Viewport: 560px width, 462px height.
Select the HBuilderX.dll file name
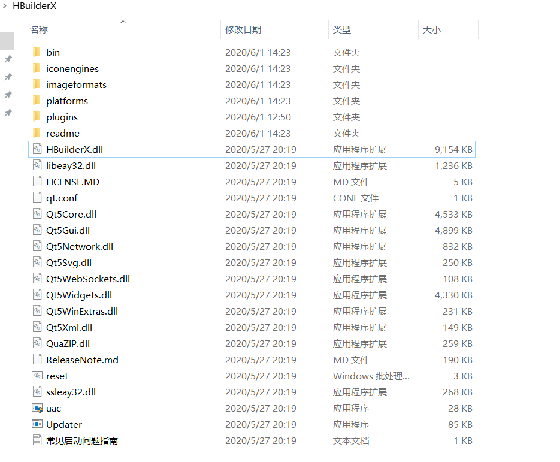(x=74, y=149)
